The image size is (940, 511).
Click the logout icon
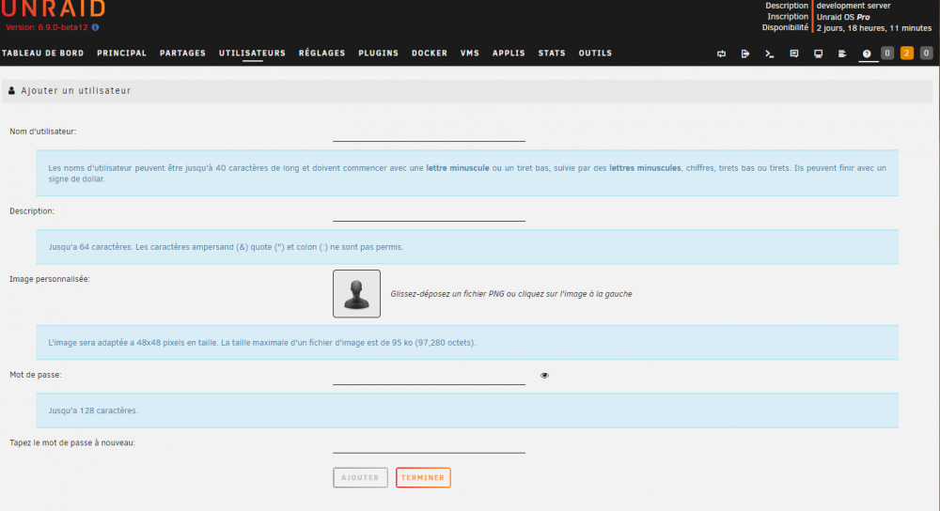tap(745, 54)
